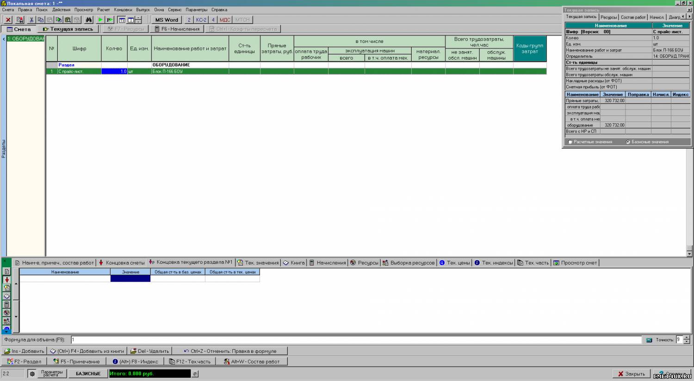The height and width of the screenshot is (381, 694).
Task: Select the 1: ОБОРУДОВАНИЕ section tree item
Action: (x=25, y=39)
